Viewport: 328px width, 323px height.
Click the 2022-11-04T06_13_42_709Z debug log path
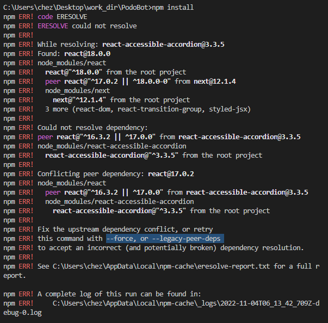pyautogui.click(x=186, y=303)
